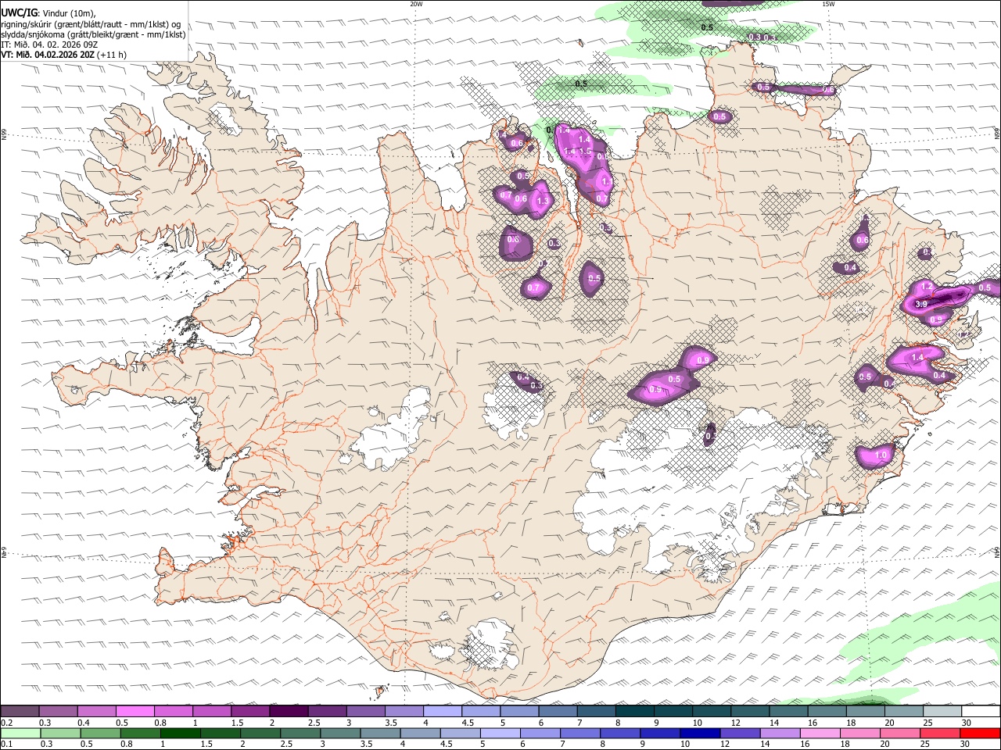1001x750 pixels.
Task: Pick the snow-scale swatch between 14 and 16
Action: [x=788, y=712]
